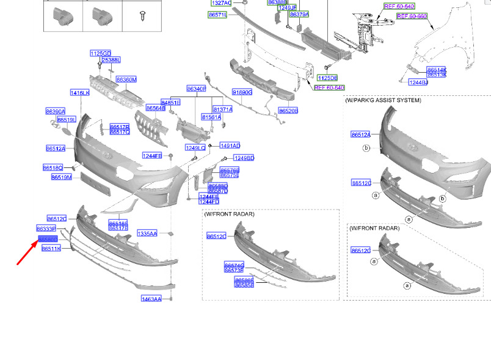Select part label 81371A
The height and width of the screenshot is (358, 491).
click(x=223, y=109)
